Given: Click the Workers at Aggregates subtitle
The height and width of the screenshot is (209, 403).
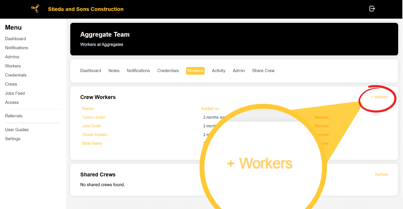Looking at the screenshot, I should click(x=102, y=44).
